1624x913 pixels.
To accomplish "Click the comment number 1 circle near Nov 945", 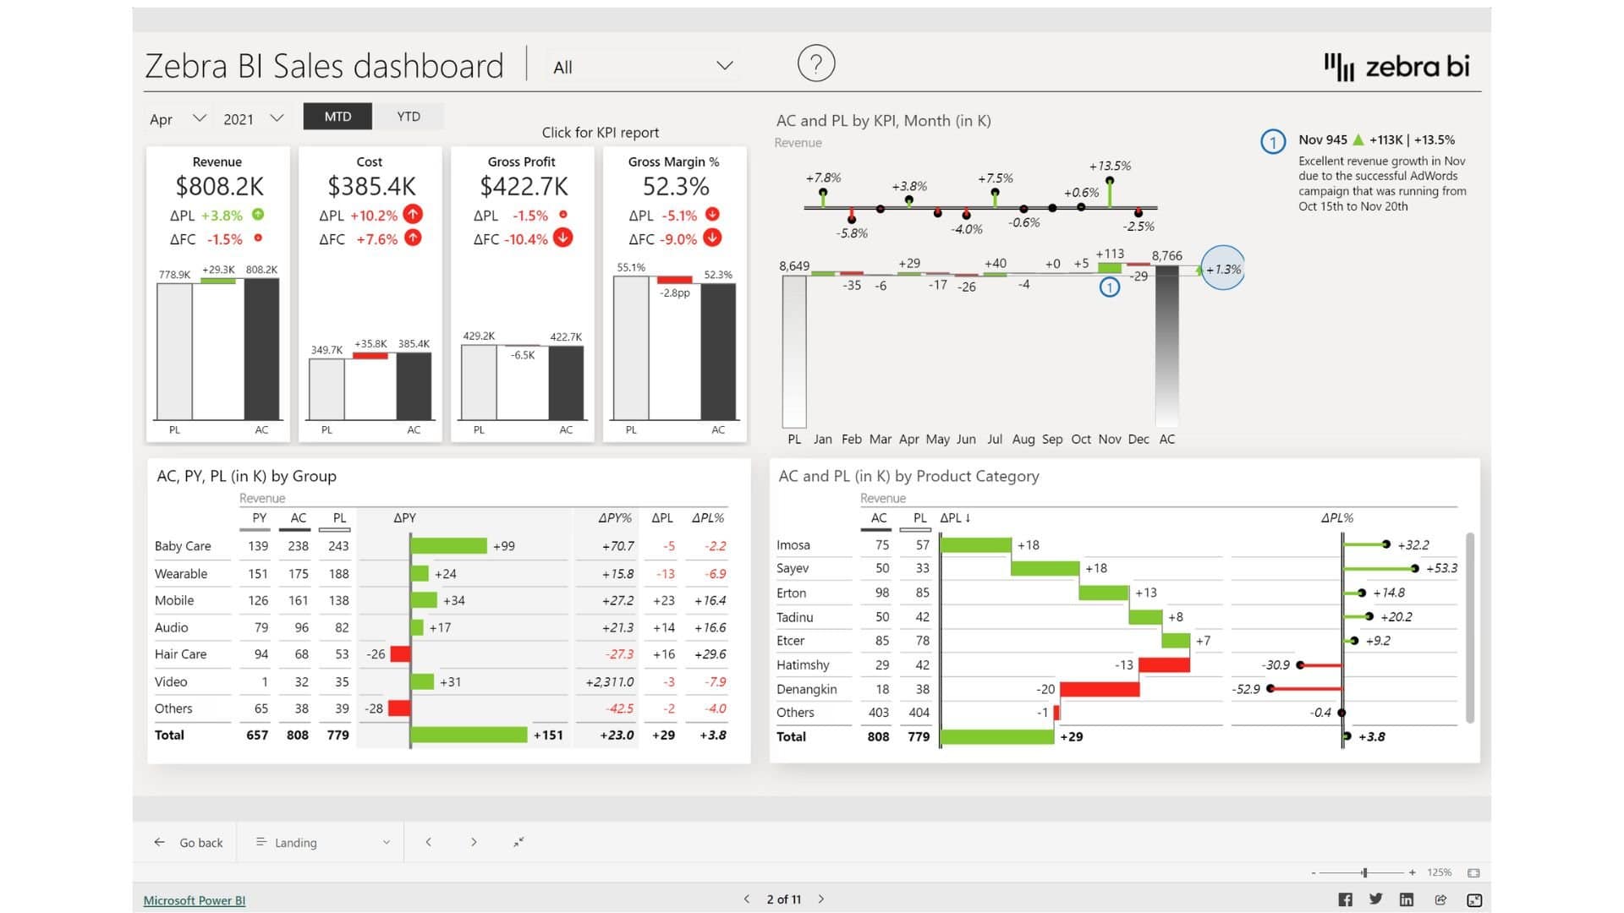I will click(1273, 141).
